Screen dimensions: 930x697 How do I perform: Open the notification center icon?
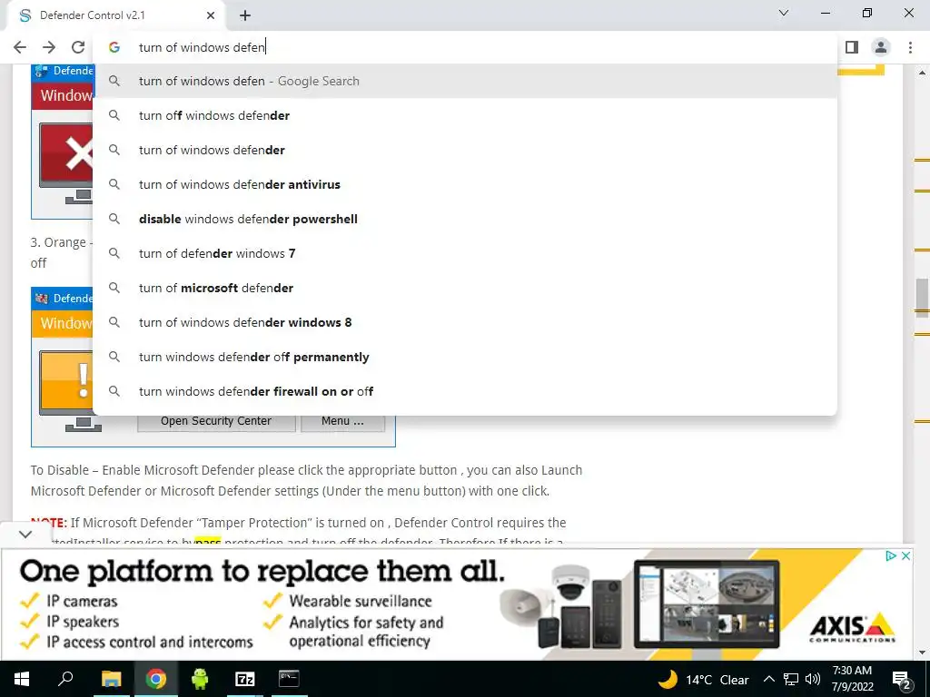[901, 679]
